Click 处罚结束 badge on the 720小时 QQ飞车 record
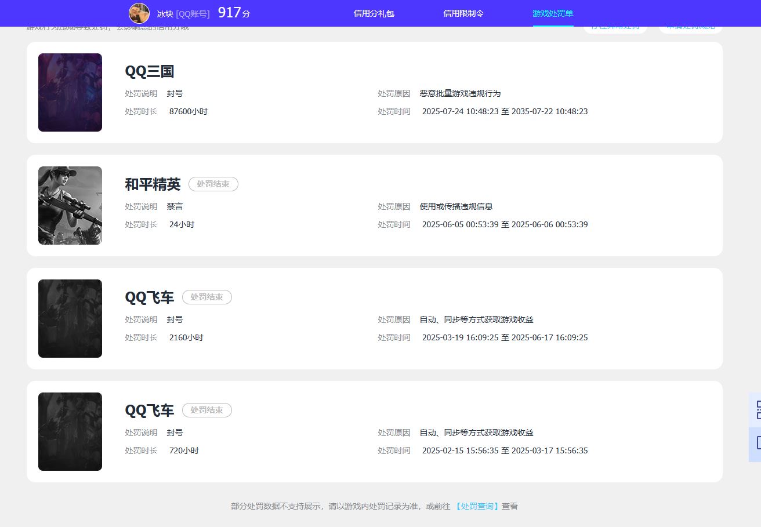The height and width of the screenshot is (527, 761). (x=206, y=410)
